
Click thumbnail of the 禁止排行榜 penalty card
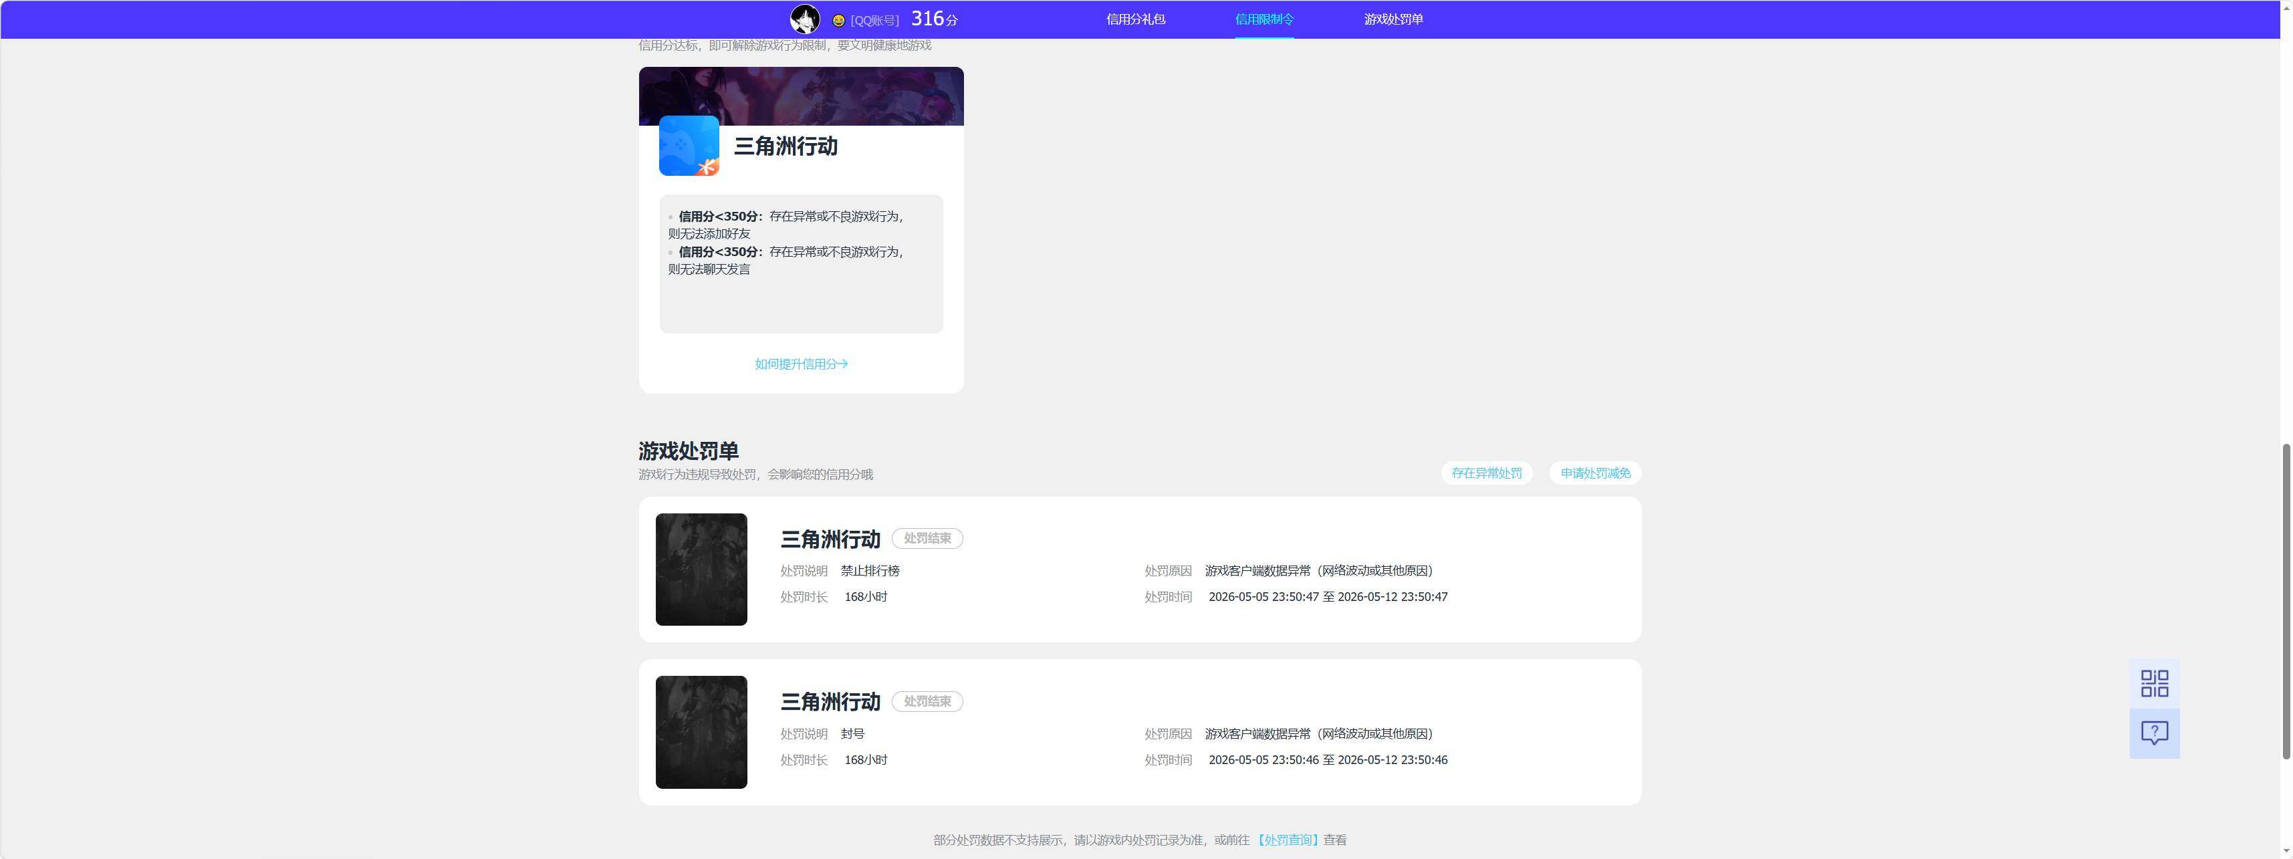(x=701, y=569)
